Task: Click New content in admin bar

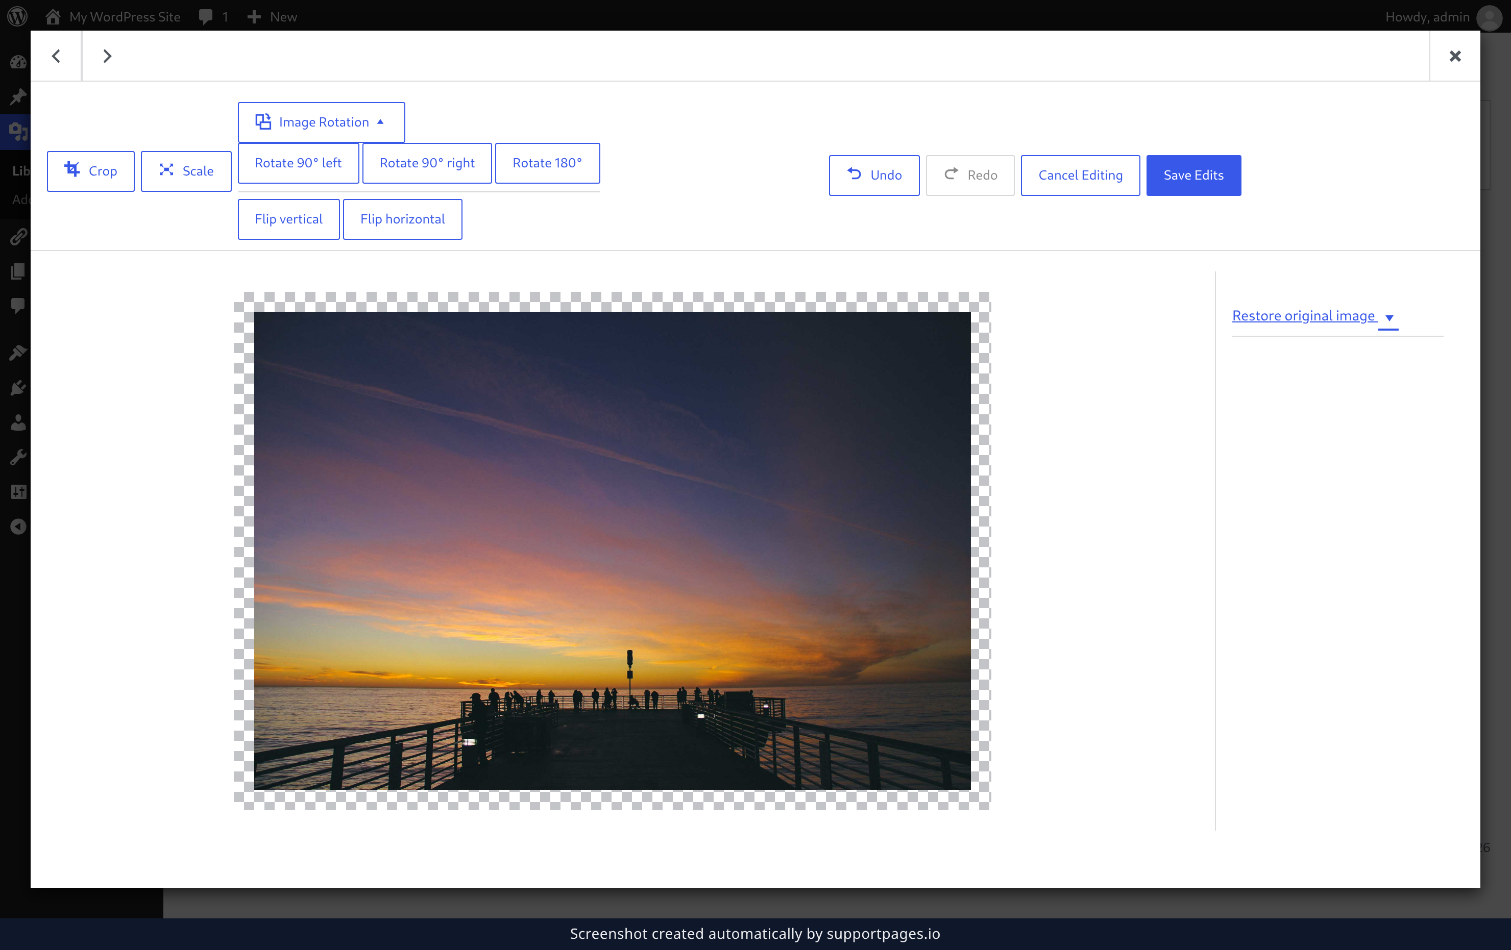Action: click(272, 16)
